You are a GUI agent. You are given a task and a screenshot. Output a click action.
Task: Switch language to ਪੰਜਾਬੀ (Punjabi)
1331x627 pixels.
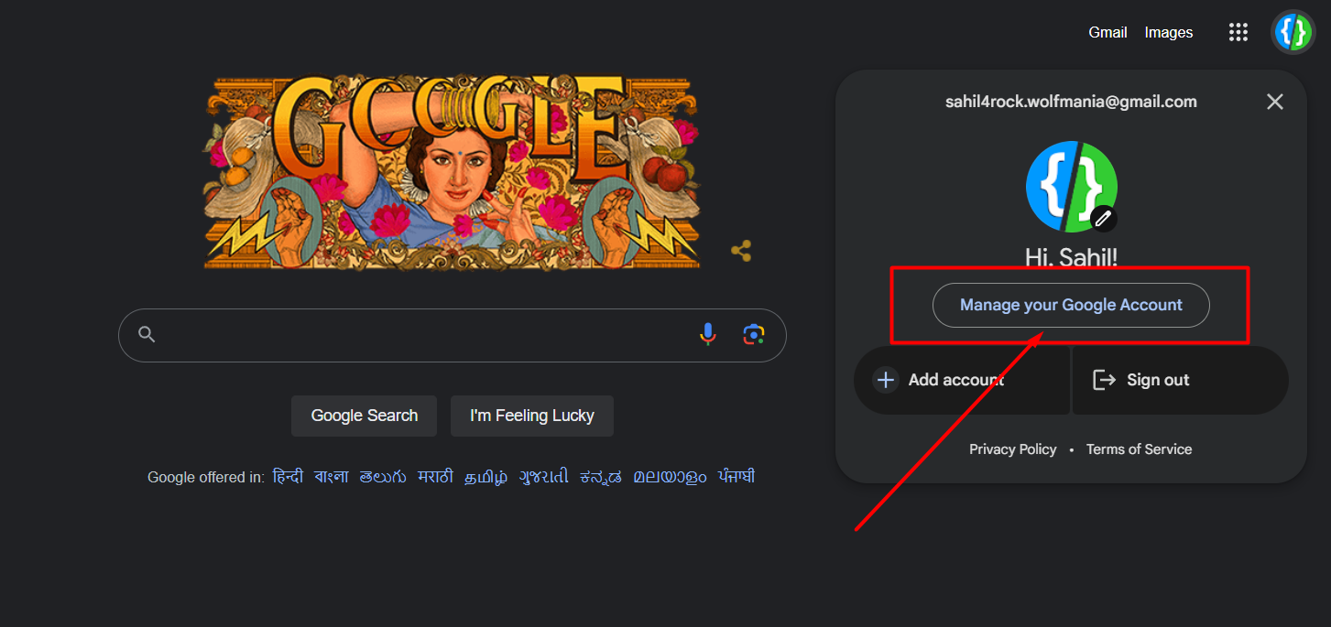[736, 477]
